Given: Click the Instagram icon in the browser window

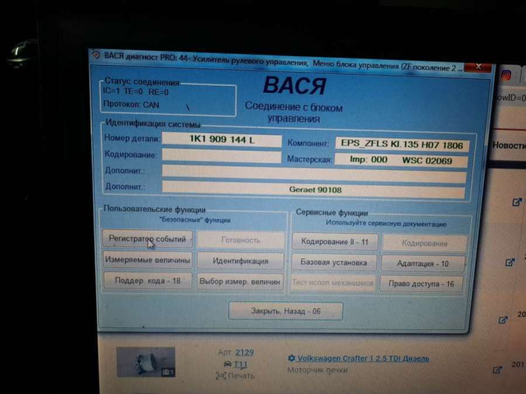Looking at the screenshot, I should [x=506, y=75].
